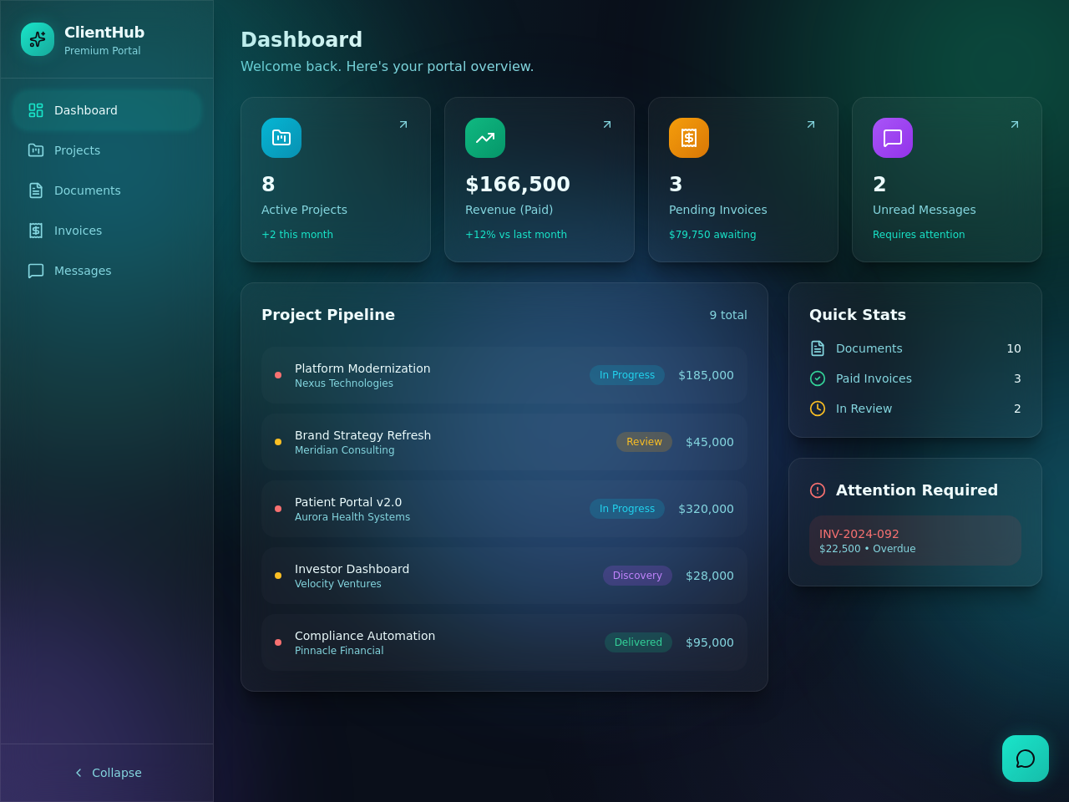Click 'Nexus Technologies' client name
The width and height of the screenshot is (1069, 802).
click(344, 383)
